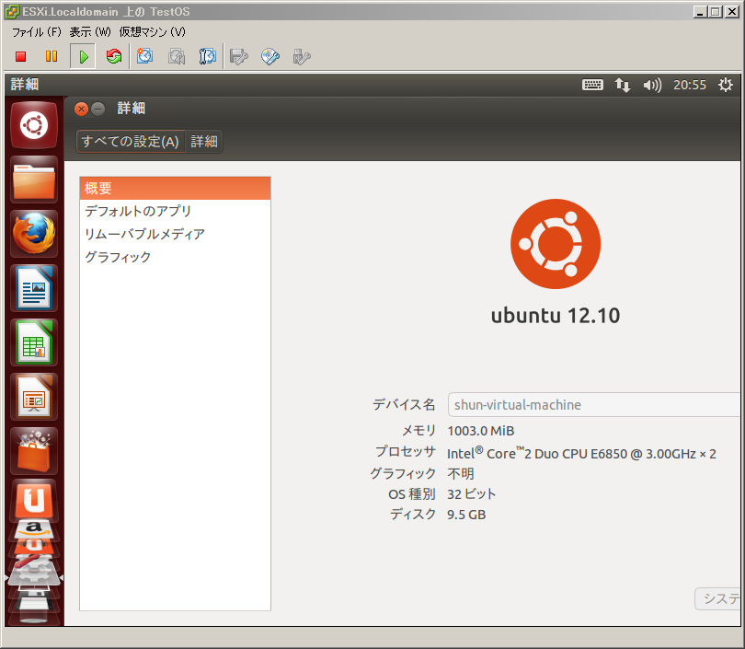Select デフォルトのアプリ in the sidebar
Screen dimensions: 745x649
point(176,211)
